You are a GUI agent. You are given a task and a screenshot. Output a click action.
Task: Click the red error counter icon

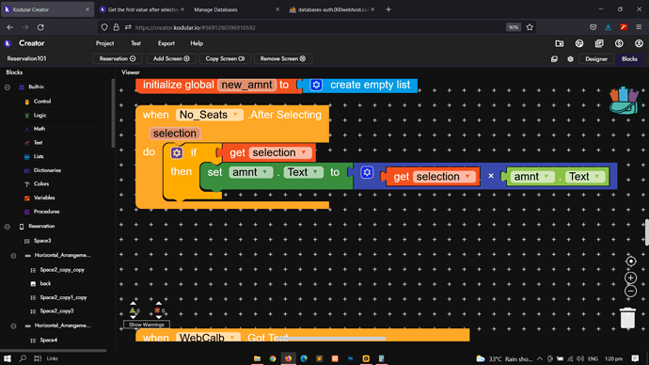pyautogui.click(x=157, y=310)
